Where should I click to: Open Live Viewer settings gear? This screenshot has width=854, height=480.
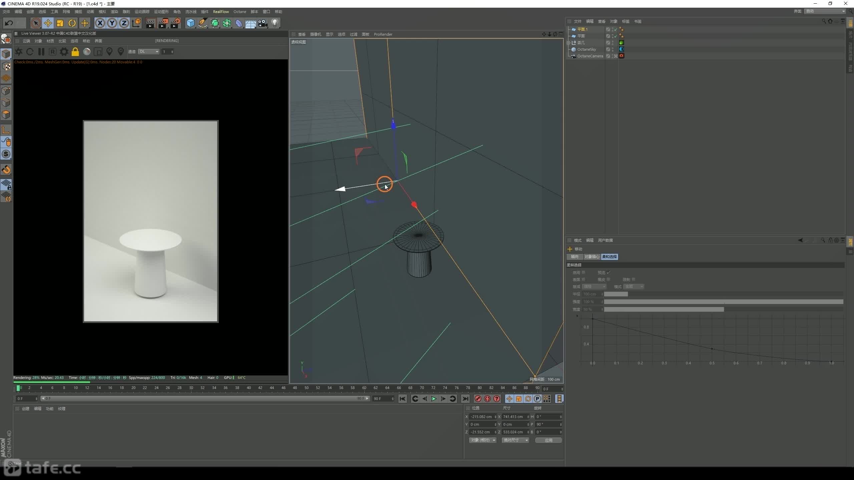point(64,52)
